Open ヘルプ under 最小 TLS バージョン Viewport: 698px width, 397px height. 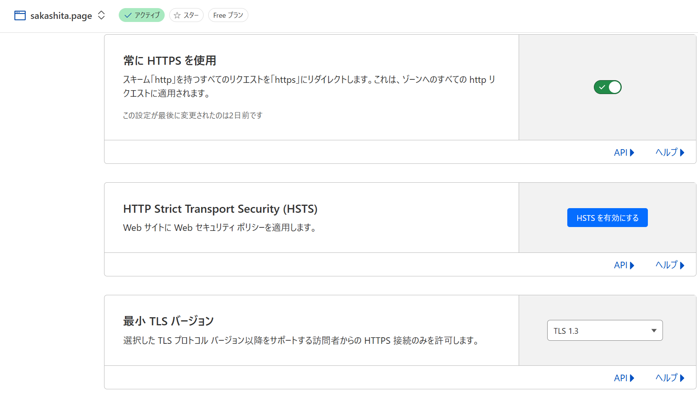coord(670,378)
